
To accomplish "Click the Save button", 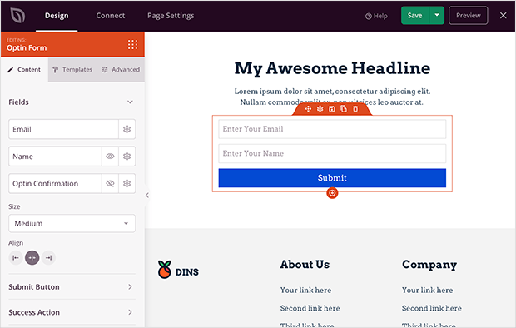I will tap(415, 16).
